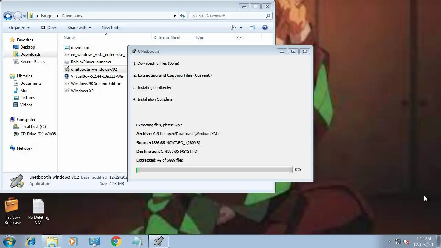Select unetbootin-windows-702 in file list
441x248 pixels.
pyautogui.click(x=94, y=69)
